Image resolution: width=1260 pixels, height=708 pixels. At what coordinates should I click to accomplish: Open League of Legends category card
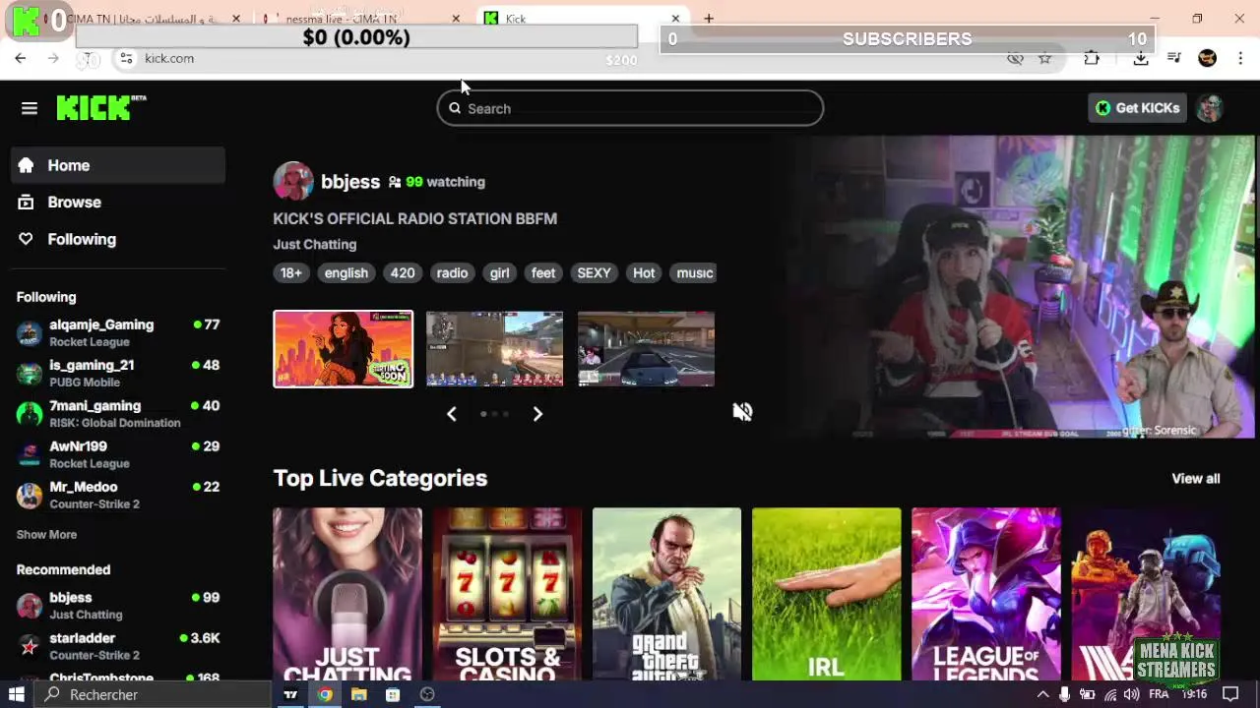coord(985,594)
